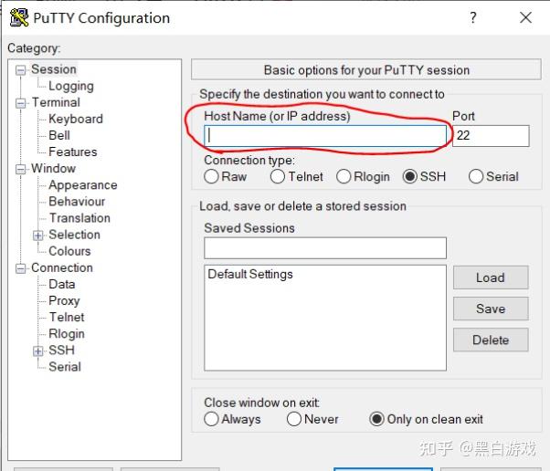
Task: Open the Telnet category in tree
Action: [67, 317]
